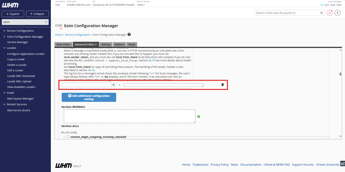The width and height of the screenshot is (345, 172).
Task: Go to Home breadcrumb link
Action: (59, 35)
